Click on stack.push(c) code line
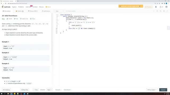 pos(76,25)
